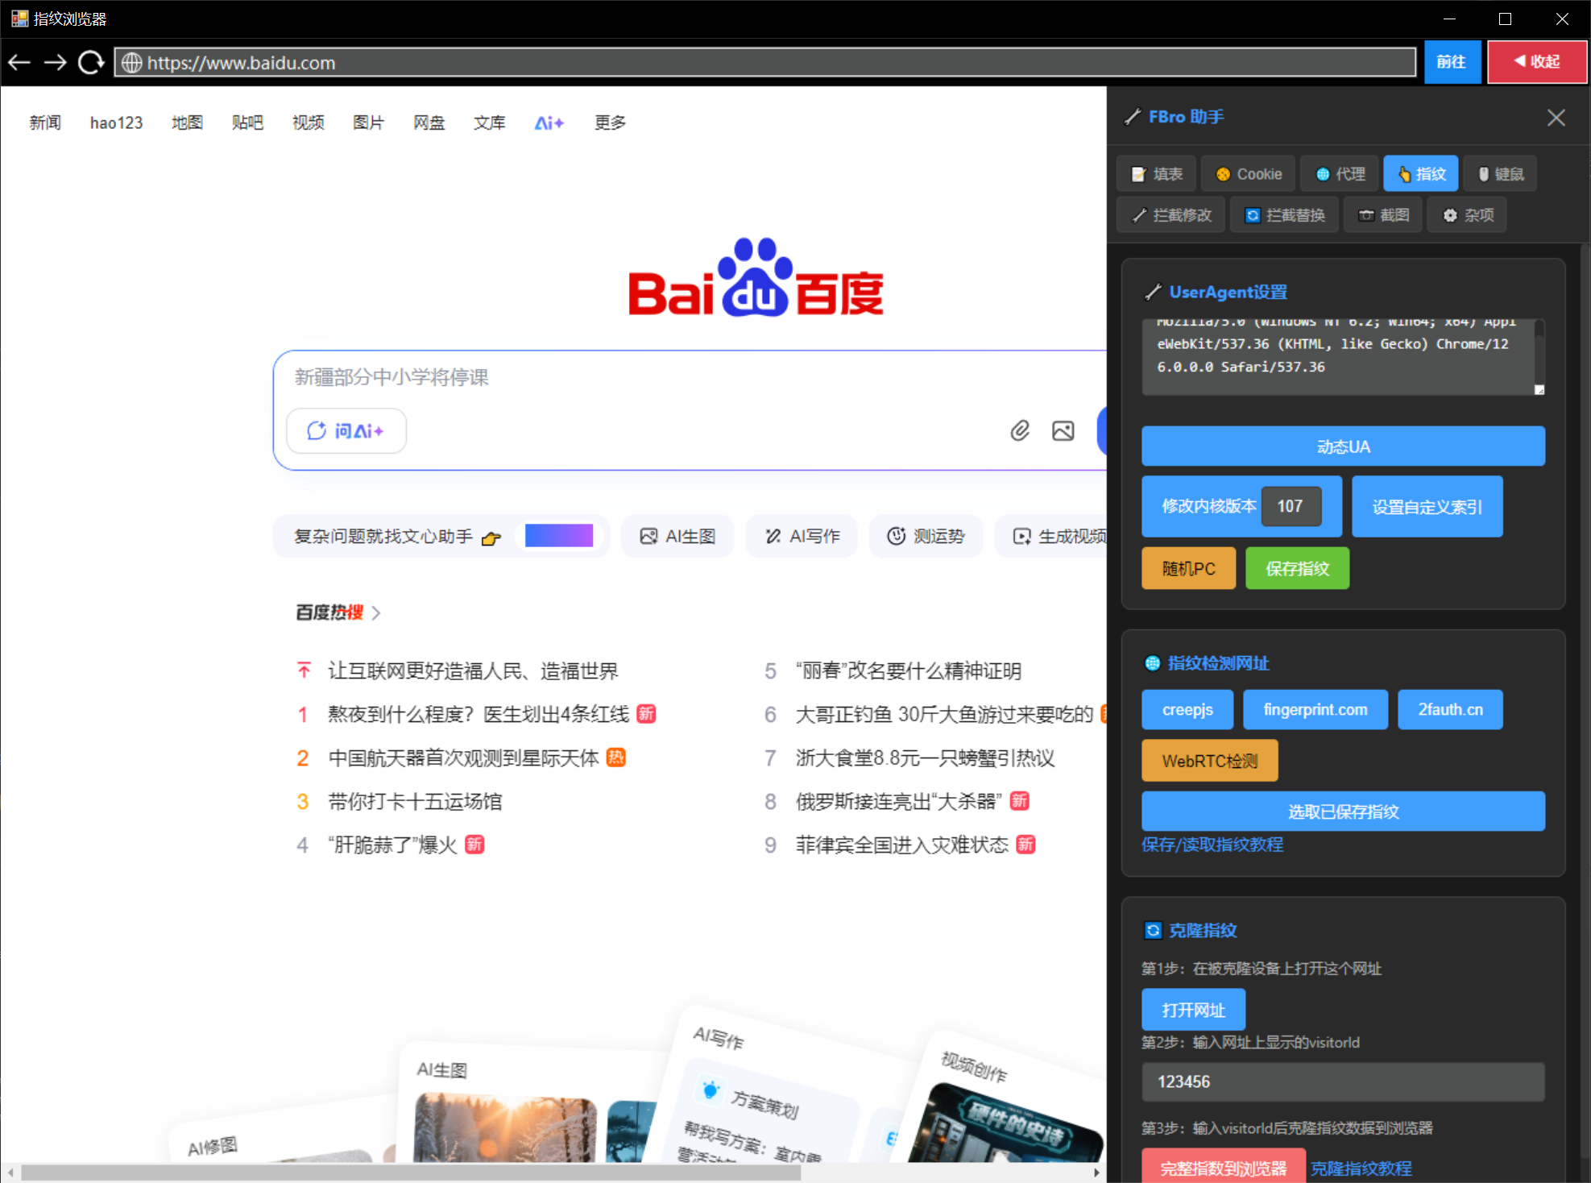Open the 键鼠 tab

[1500, 174]
